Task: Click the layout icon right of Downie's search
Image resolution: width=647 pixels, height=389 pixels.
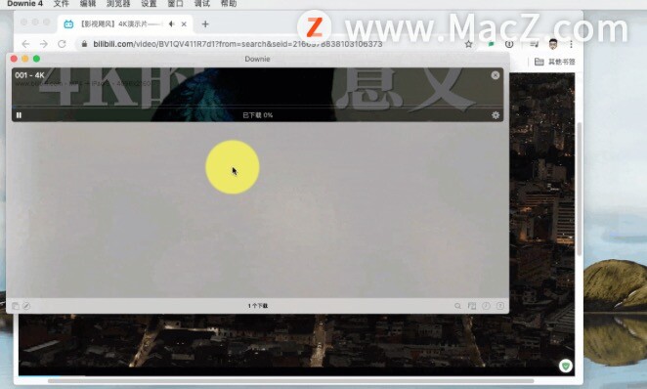Action: coord(472,306)
